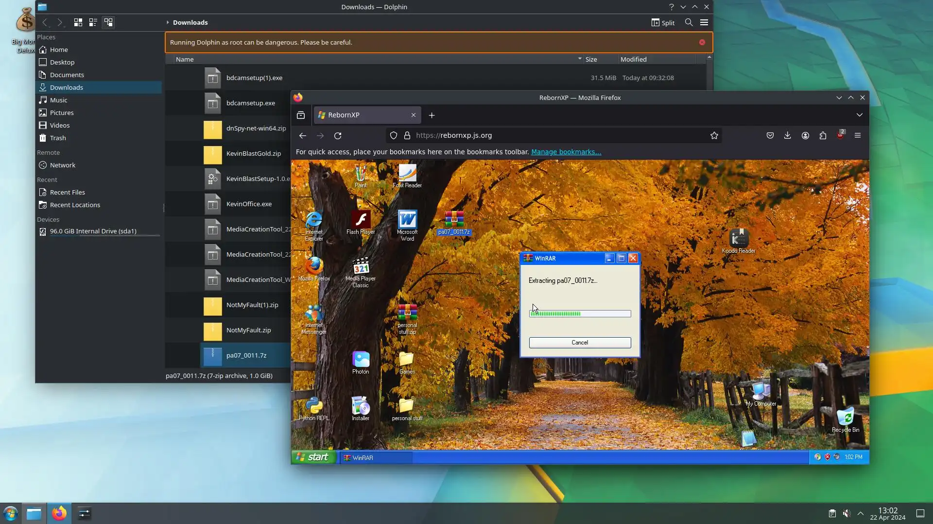933x524 pixels.
Task: Expand Downloads breadcrumb arrow
Action: (x=168, y=22)
